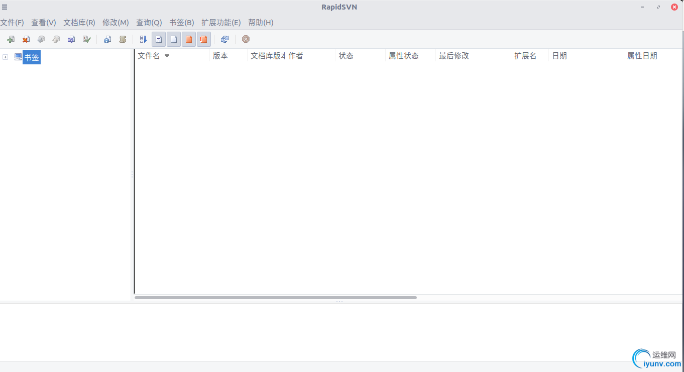Open the Info icon in the toolbar
The image size is (684, 372).
(x=107, y=39)
